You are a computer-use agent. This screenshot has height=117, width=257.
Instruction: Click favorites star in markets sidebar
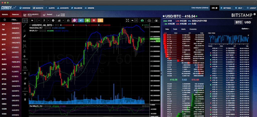pos(5,20)
